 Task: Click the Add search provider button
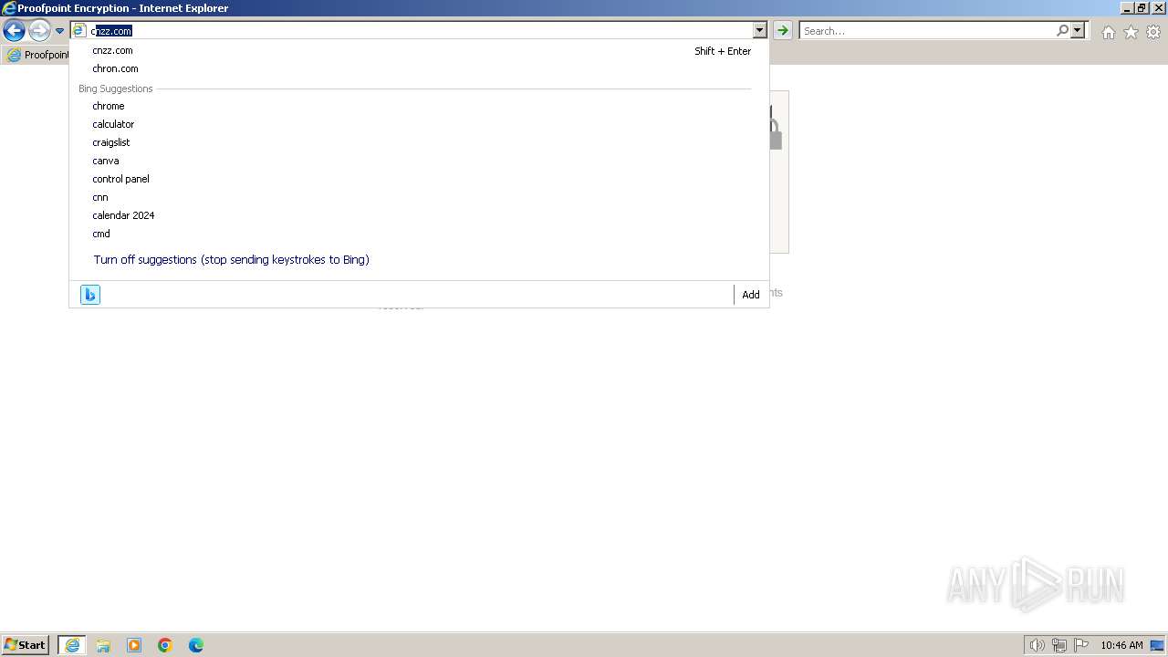coord(751,295)
